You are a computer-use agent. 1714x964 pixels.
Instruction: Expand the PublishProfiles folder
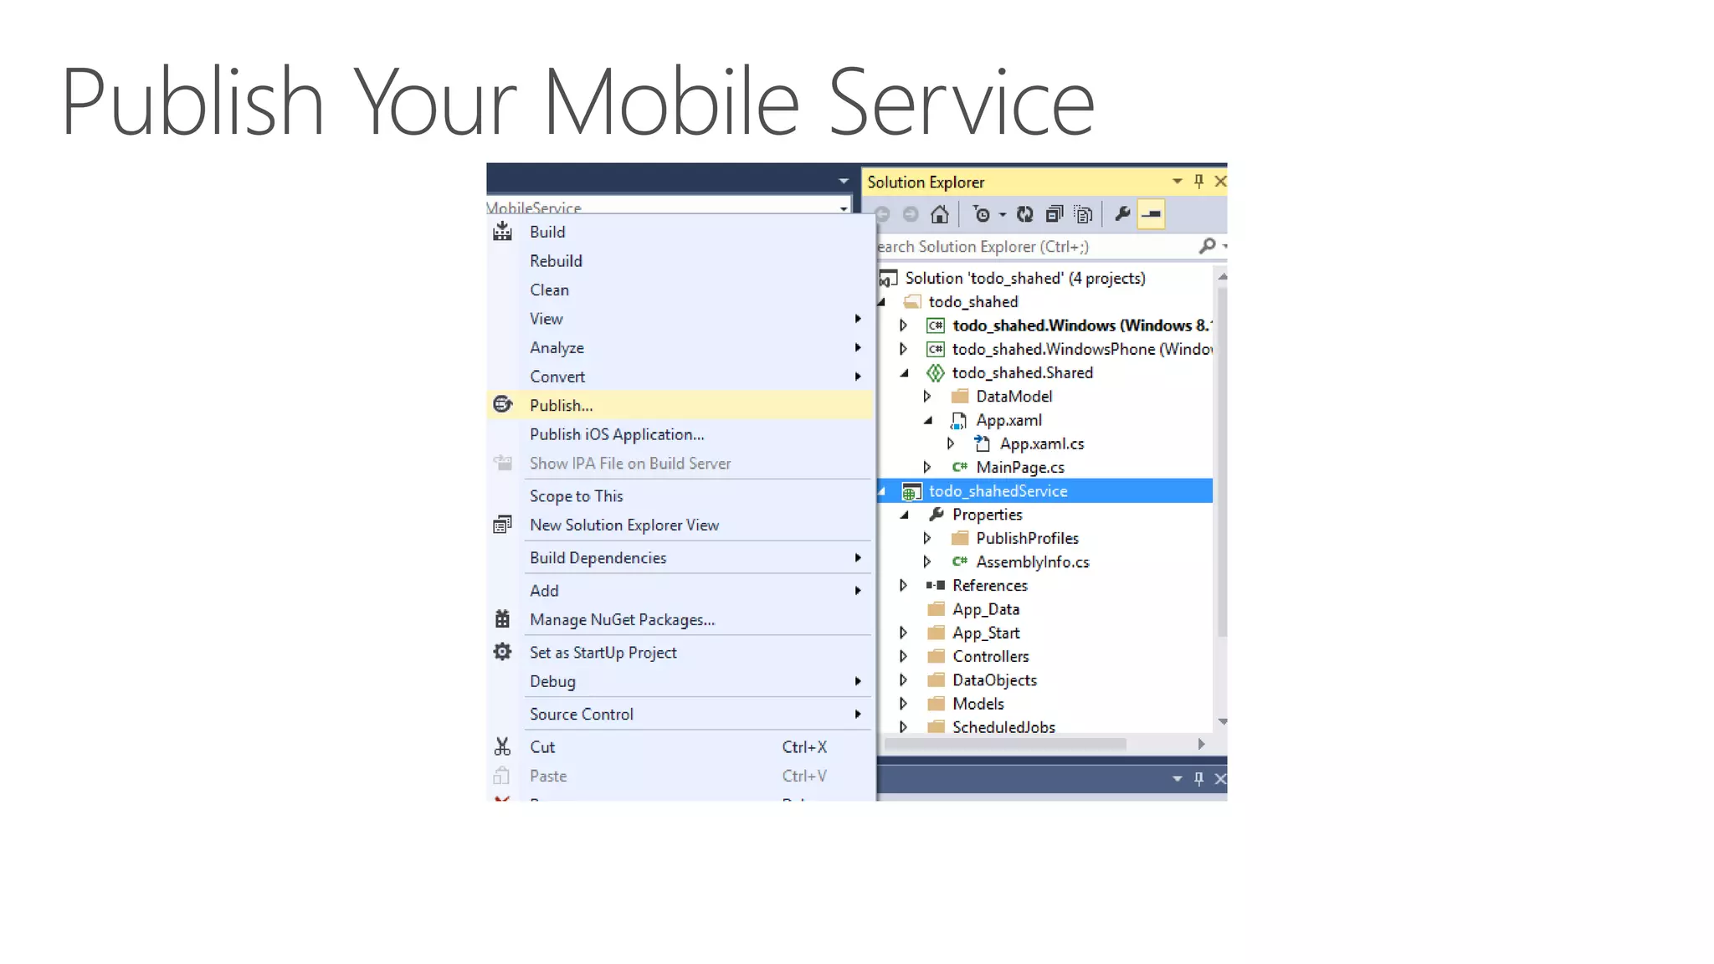click(927, 539)
